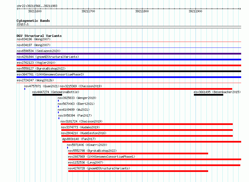Select the nsv6596534 (Sedlazeck2020) purple bar

click(129, 54)
